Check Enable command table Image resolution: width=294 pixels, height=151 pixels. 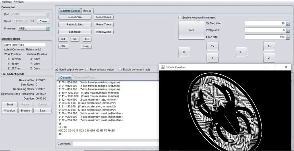pyautogui.click(x=120, y=69)
